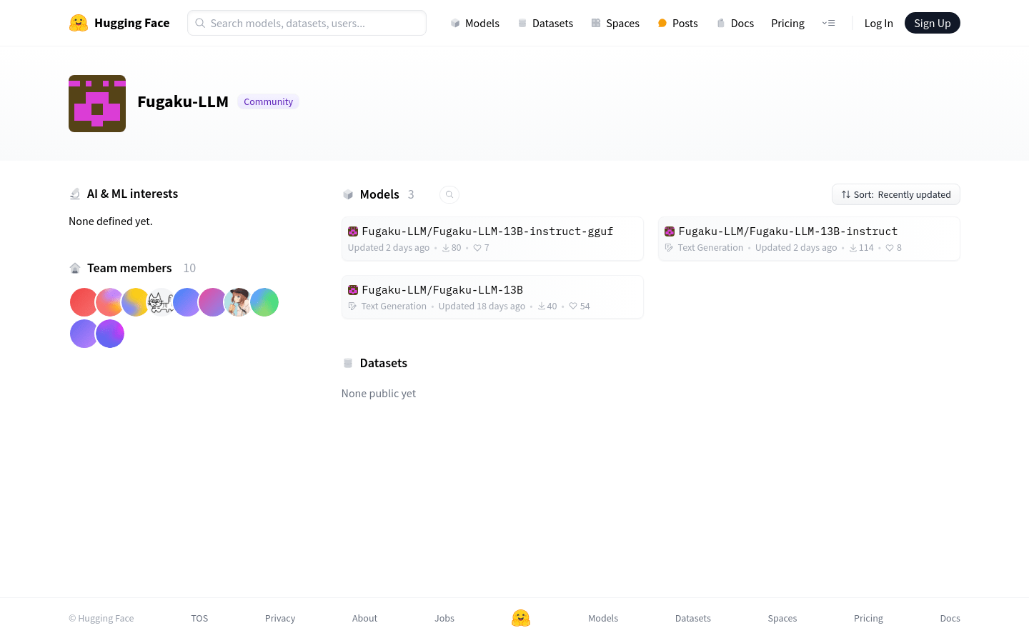This screenshot has width=1029, height=643.
Task: Click the download icon showing 114 downloads
Action: (x=853, y=248)
